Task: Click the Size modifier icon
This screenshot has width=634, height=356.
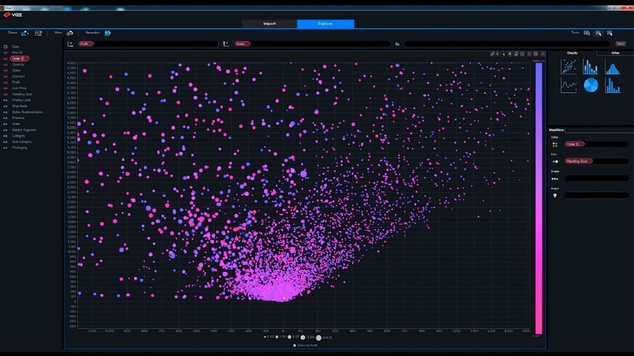Action: pyautogui.click(x=554, y=161)
